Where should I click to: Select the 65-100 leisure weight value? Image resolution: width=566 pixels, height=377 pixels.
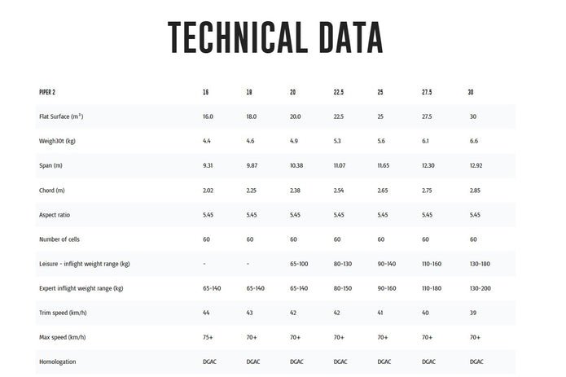(299, 264)
